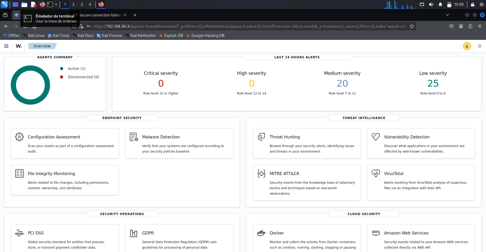Click the Threat Hunting shield icon
486x252 pixels.
(261, 137)
